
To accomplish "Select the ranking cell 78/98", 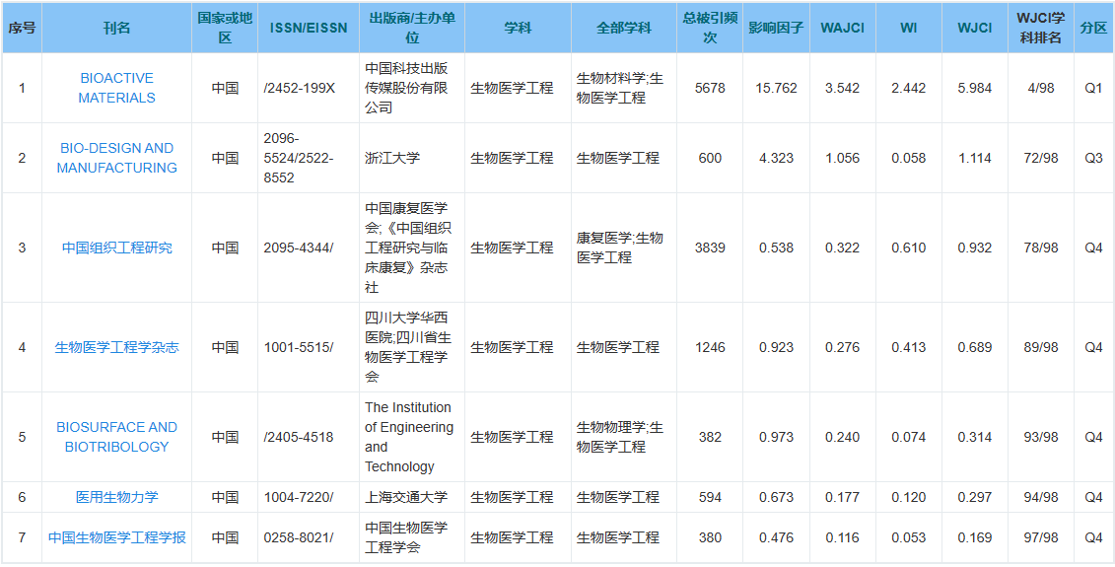I will [1040, 248].
